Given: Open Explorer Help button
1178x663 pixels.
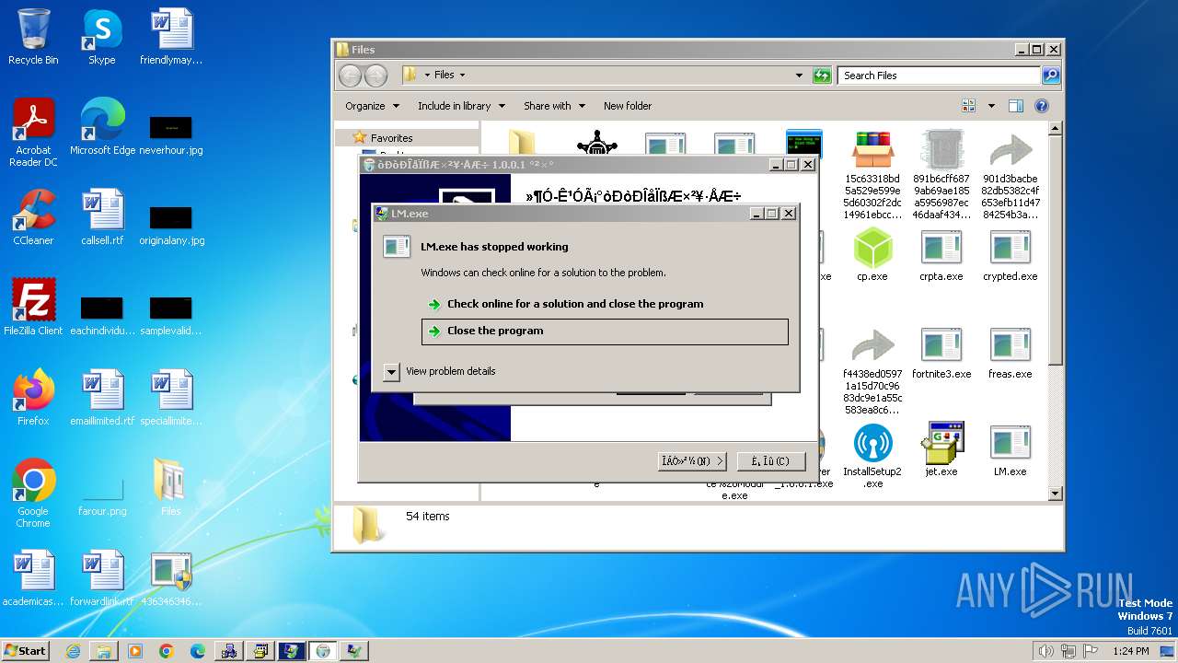Looking at the screenshot, I should [x=1042, y=106].
